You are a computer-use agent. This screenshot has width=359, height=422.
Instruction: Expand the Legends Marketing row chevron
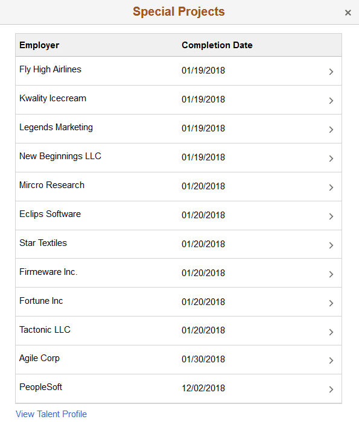click(331, 130)
